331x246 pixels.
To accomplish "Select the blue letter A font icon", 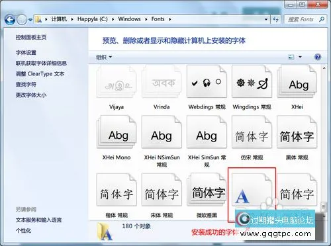I will point(252,190).
